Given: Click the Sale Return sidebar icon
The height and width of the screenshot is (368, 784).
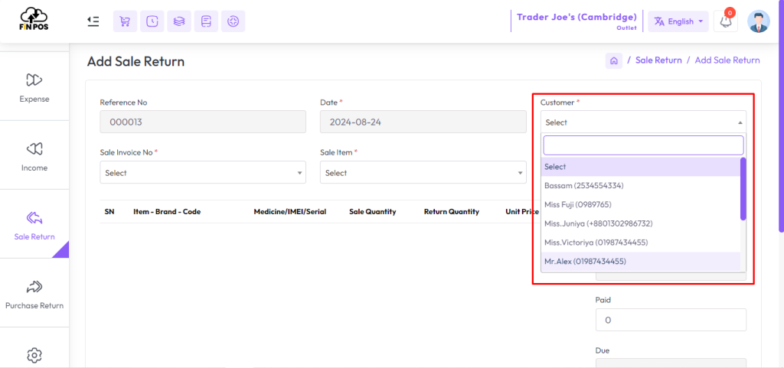Looking at the screenshot, I should [x=34, y=217].
